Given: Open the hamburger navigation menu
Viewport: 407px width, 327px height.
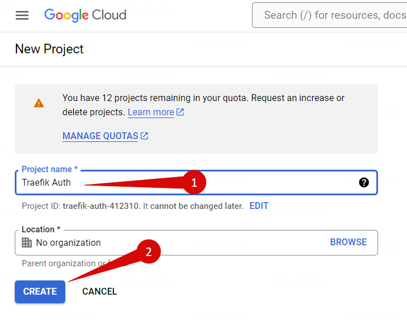Looking at the screenshot, I should [x=22, y=15].
